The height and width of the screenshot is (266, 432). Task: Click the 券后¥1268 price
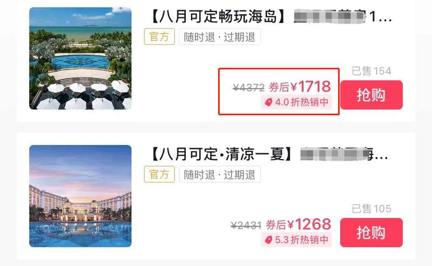pos(299,224)
